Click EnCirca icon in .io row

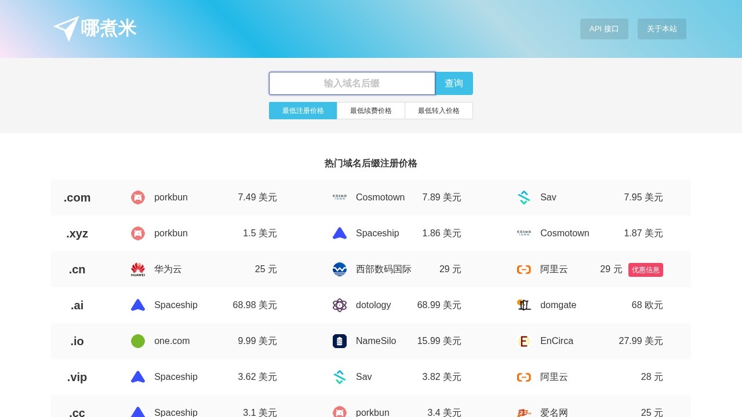click(524, 341)
